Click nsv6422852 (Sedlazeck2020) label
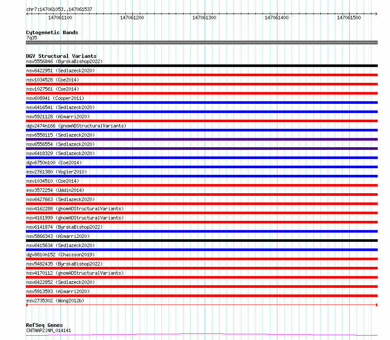This screenshot has width=390, height=340. pyautogui.click(x=60, y=282)
